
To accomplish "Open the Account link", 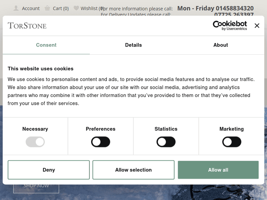I will [x=31, y=8].
